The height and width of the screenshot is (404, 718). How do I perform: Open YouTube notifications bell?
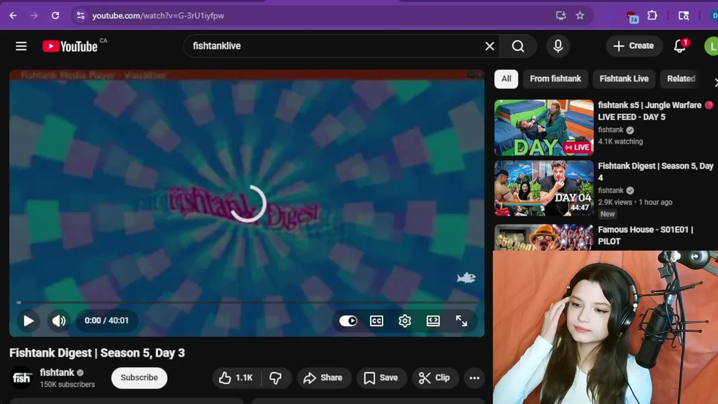point(680,46)
